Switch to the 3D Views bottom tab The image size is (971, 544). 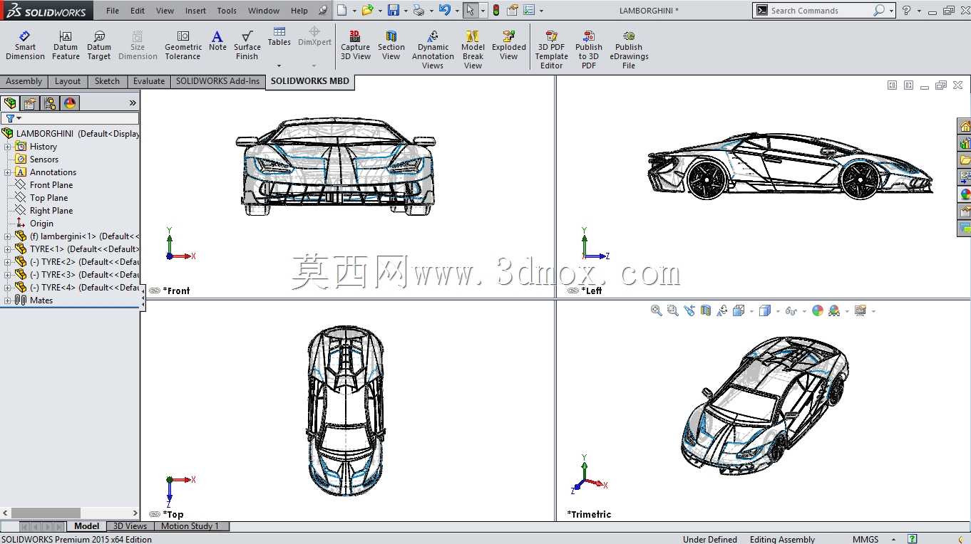click(130, 526)
